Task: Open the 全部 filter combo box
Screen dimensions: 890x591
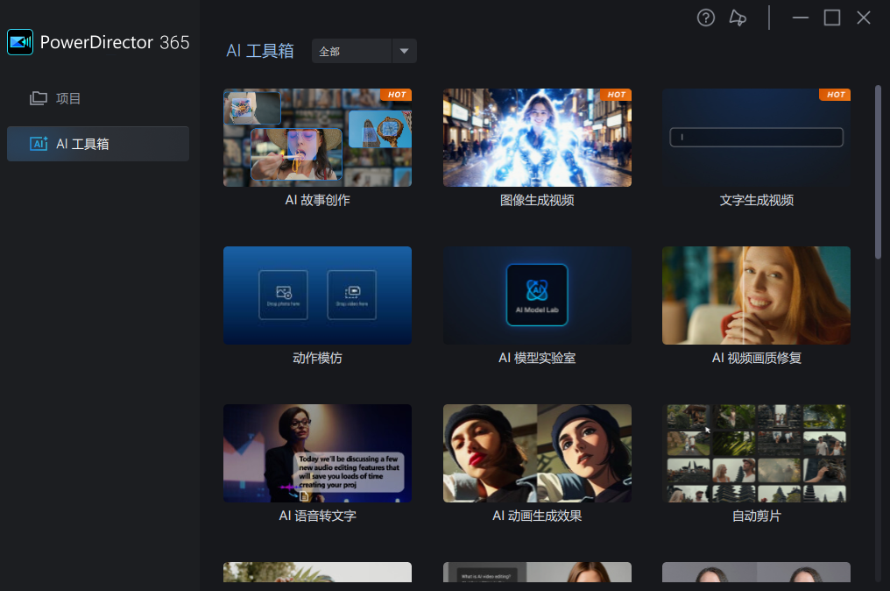Action: coord(352,51)
